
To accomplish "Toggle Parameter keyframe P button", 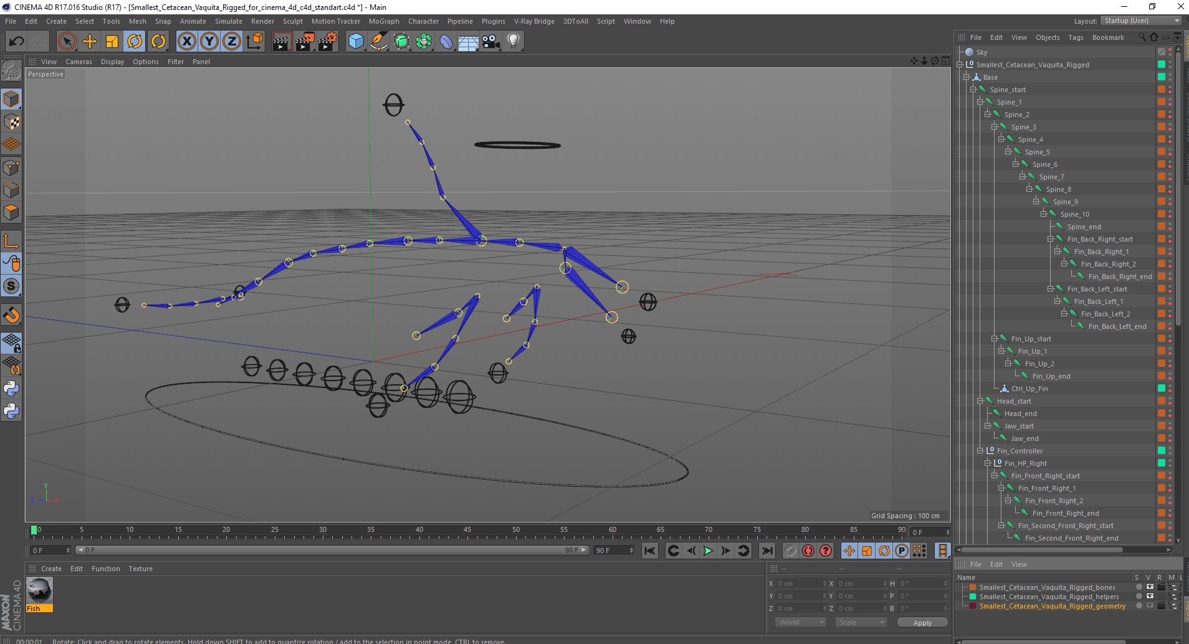I will [x=901, y=551].
